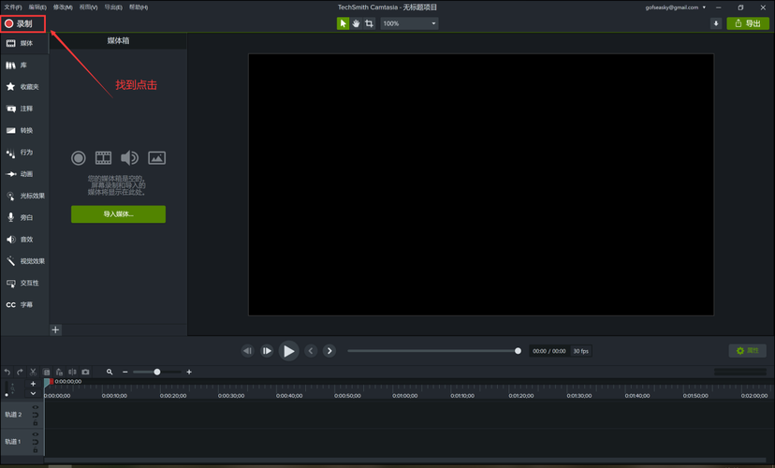775x468 pixels.
Task: Click the red 录制 record button
Action: 23,23
